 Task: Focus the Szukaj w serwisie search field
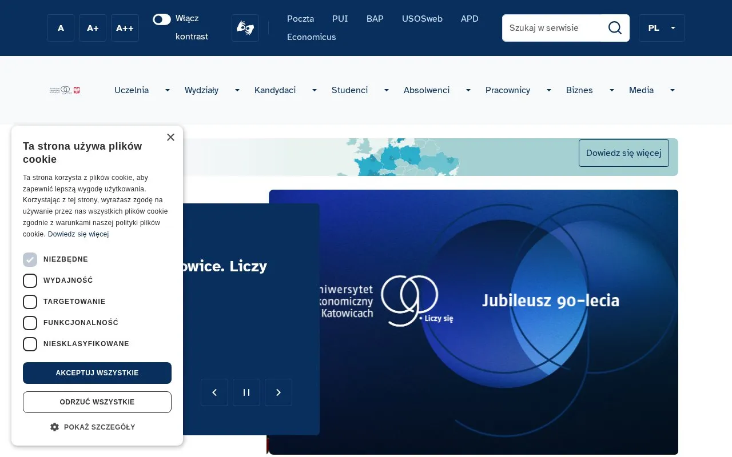552,28
